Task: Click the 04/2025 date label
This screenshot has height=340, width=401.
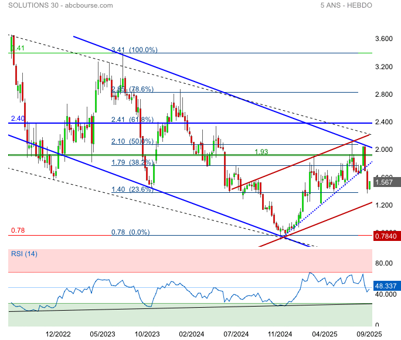Action: (x=325, y=334)
